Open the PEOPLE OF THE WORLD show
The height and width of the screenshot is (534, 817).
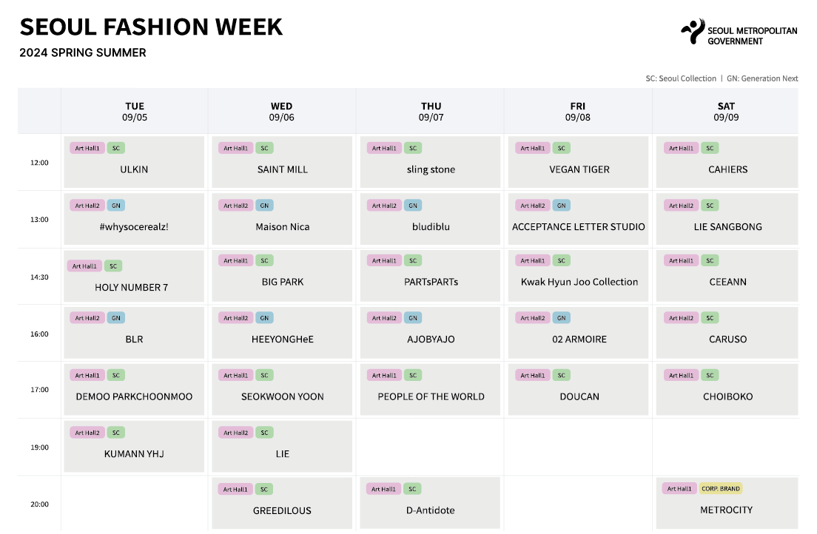pyautogui.click(x=431, y=396)
